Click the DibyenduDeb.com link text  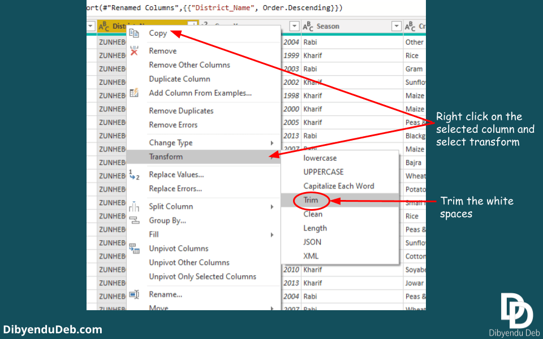(53, 329)
